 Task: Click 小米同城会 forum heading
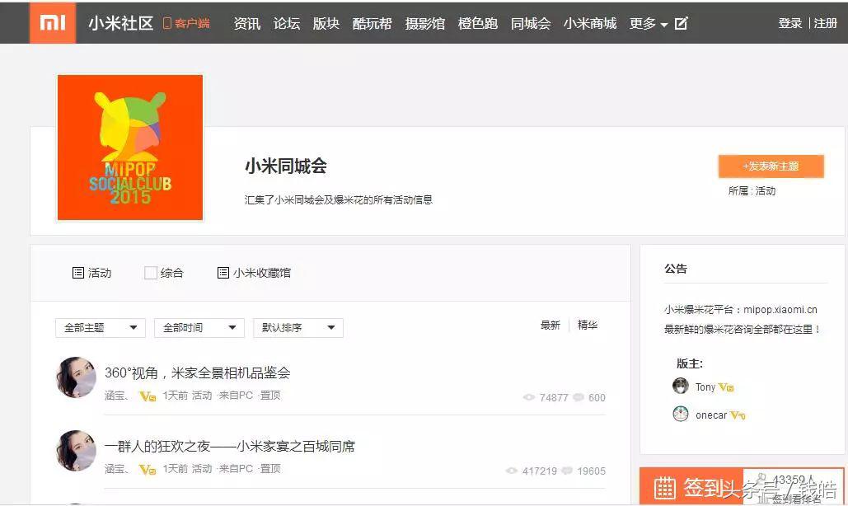286,166
